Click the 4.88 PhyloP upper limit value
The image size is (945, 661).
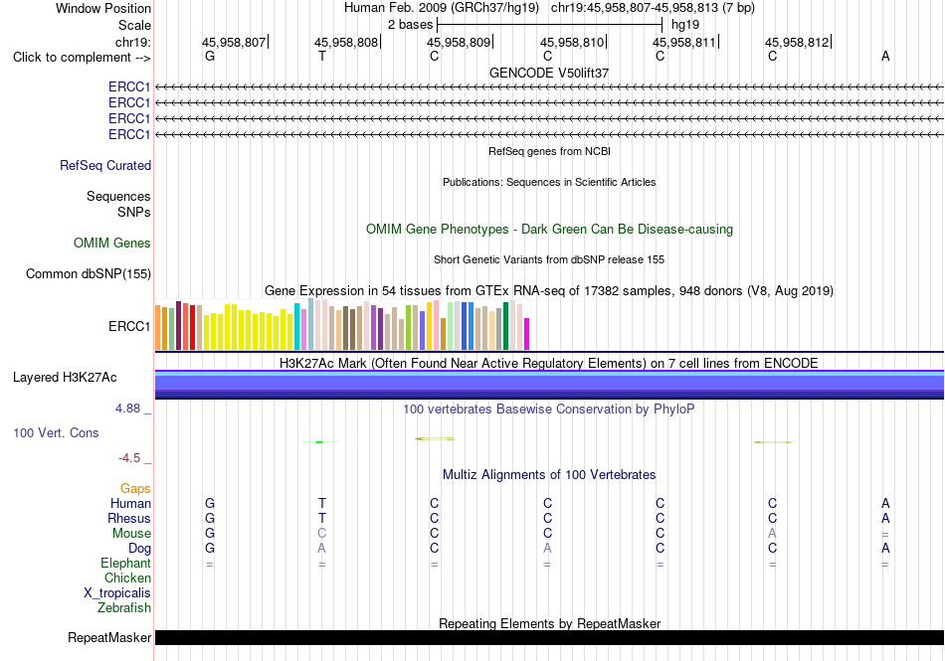tap(127, 409)
